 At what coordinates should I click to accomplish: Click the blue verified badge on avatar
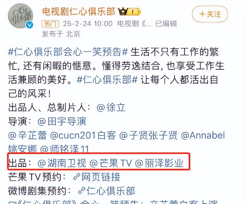[30, 25]
